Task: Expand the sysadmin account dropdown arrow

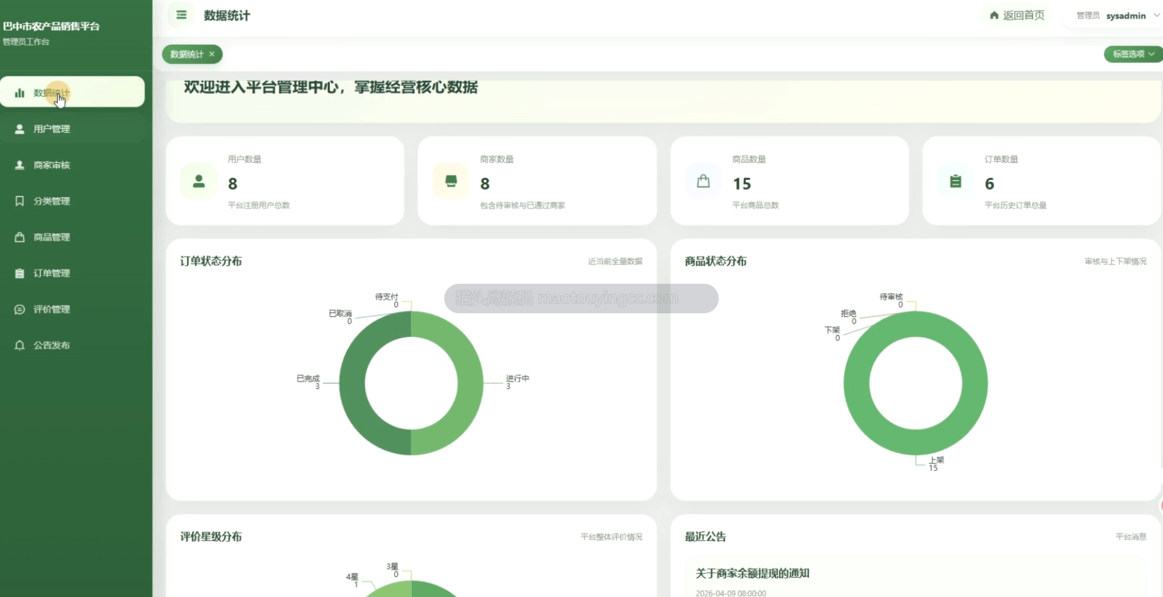Action: (x=1156, y=15)
